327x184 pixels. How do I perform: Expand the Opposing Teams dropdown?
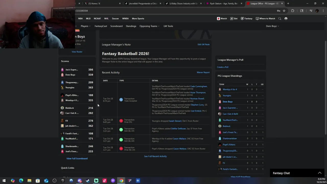pyautogui.click(x=149, y=26)
